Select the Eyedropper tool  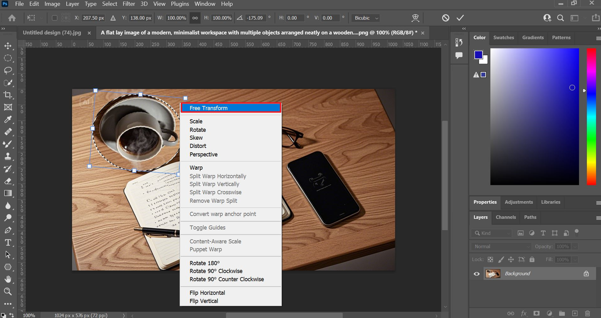pyautogui.click(x=8, y=120)
